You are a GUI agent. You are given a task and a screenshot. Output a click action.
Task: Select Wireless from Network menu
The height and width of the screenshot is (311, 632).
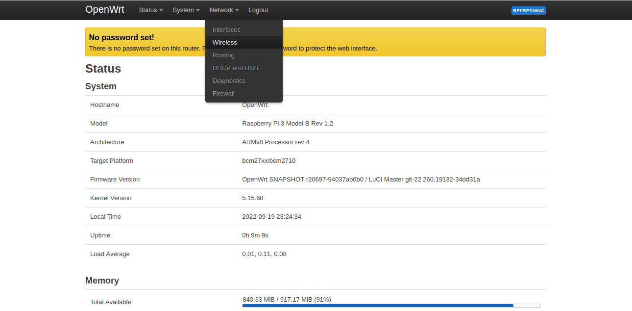tap(244, 43)
